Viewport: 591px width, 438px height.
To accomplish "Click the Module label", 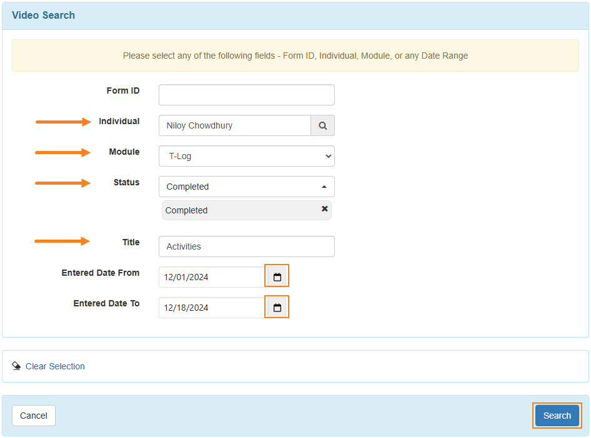I will click(124, 152).
